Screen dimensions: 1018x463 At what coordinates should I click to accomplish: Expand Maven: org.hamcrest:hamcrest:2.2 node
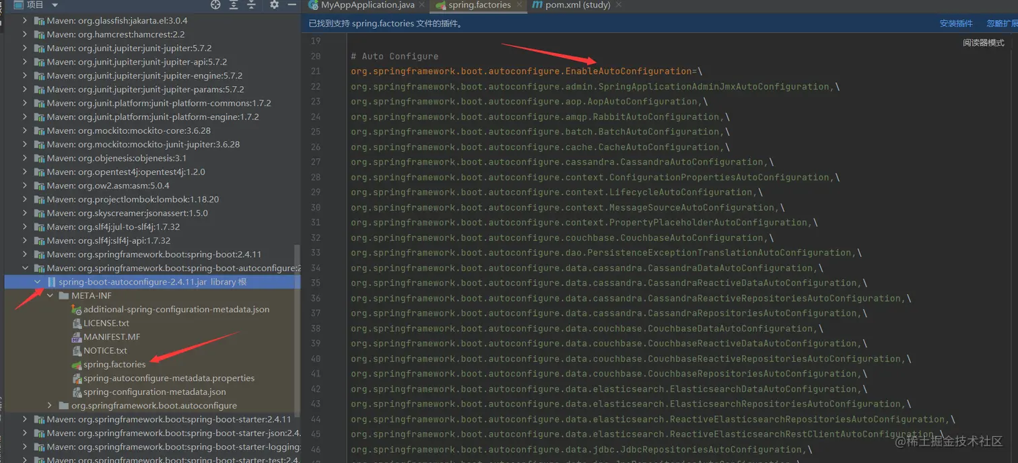25,34
